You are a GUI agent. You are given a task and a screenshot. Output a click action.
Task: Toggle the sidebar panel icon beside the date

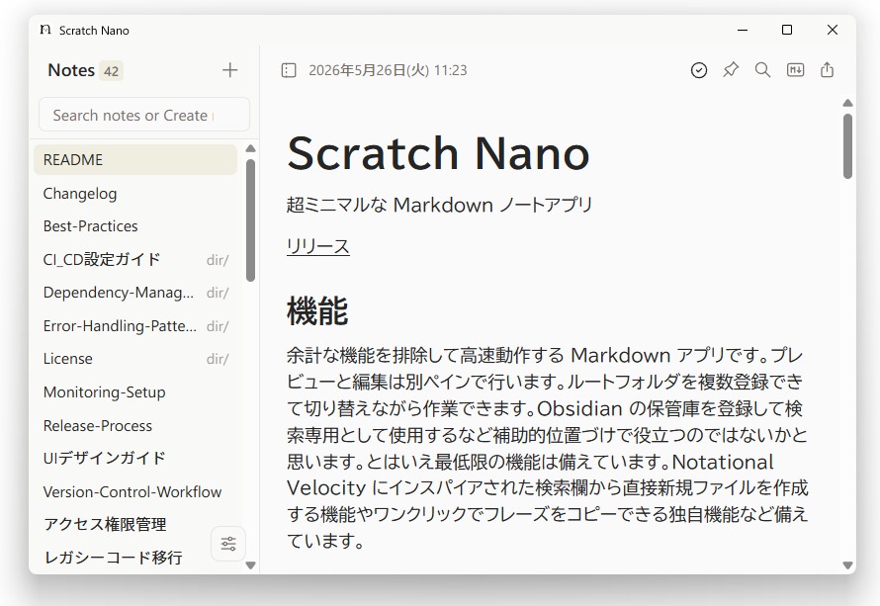289,70
